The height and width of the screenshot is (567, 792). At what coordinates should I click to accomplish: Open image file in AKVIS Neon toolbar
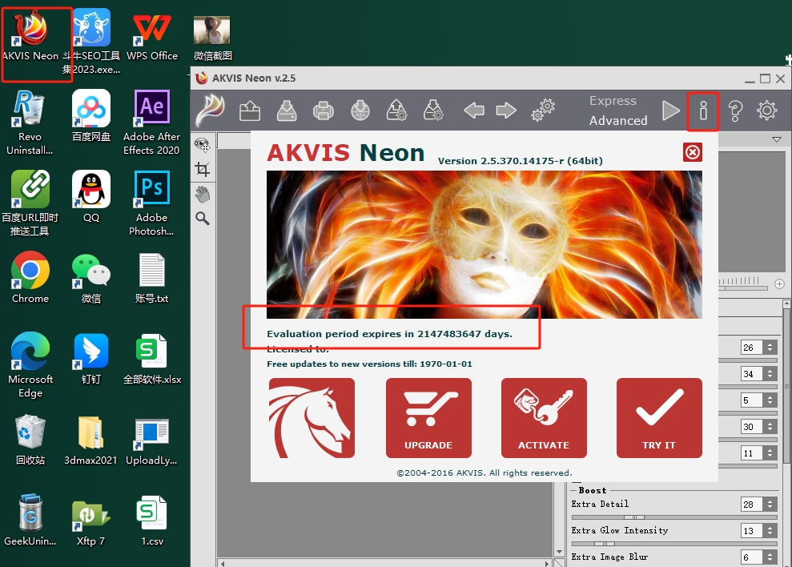pyautogui.click(x=250, y=111)
